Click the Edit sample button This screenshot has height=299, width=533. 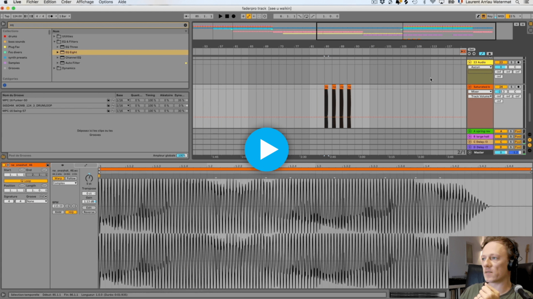click(x=89, y=208)
